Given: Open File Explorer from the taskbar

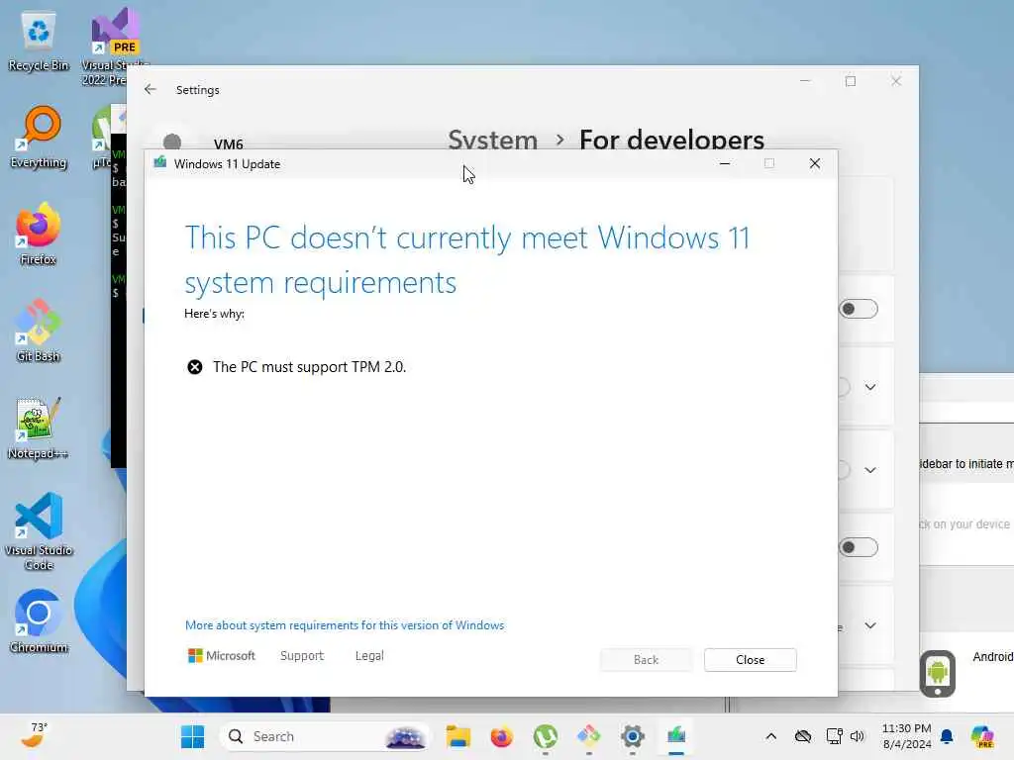Looking at the screenshot, I should click(x=457, y=736).
